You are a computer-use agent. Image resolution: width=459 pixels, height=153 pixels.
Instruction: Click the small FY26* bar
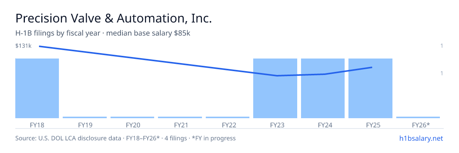pyautogui.click(x=418, y=117)
